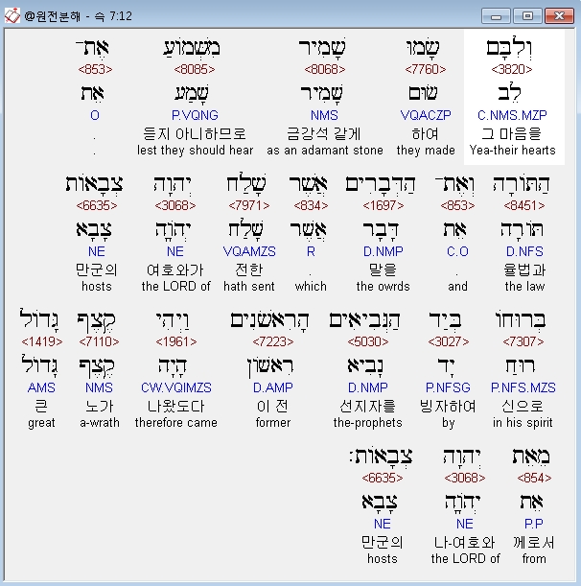The height and width of the screenshot is (586, 581).
Task: Click Strong's number <8068>
Action: point(325,69)
